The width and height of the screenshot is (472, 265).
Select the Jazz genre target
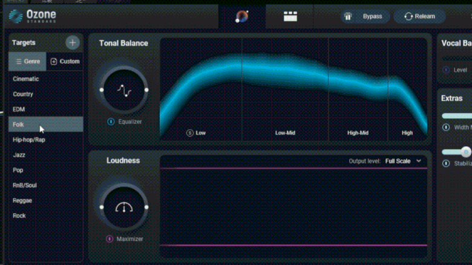pyautogui.click(x=19, y=155)
